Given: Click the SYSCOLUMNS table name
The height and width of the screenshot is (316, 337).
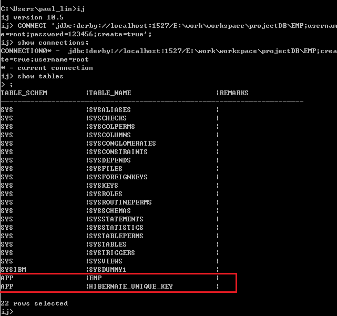Looking at the screenshot, I should tap(110, 135).
